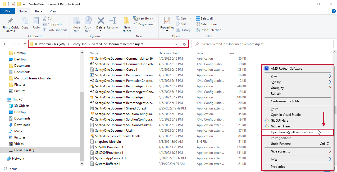This screenshot has height=172, width=337.
Task: Choose Undo Rename in context menu
Action: click(297, 144)
